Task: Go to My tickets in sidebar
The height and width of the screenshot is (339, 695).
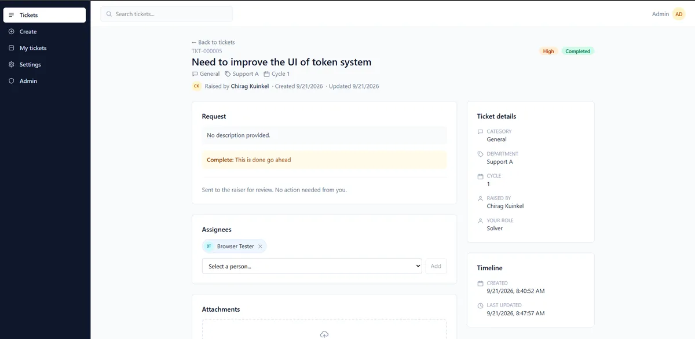Action: click(x=45, y=48)
